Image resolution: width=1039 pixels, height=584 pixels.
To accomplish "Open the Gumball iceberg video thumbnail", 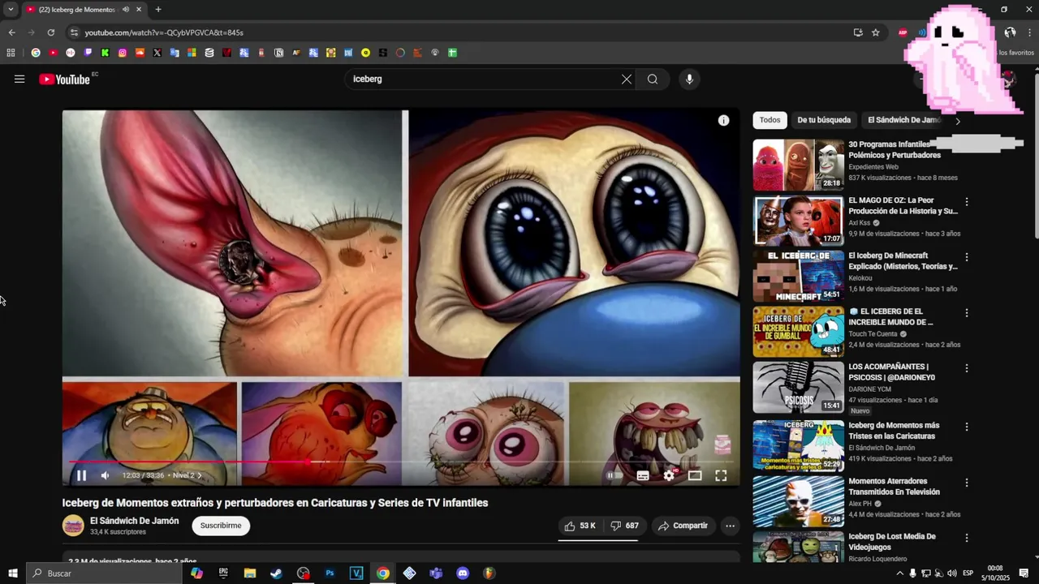I will (799, 332).
